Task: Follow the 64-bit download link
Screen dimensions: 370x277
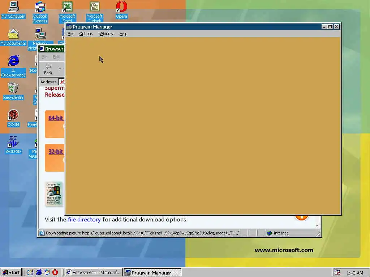Action: (56, 118)
